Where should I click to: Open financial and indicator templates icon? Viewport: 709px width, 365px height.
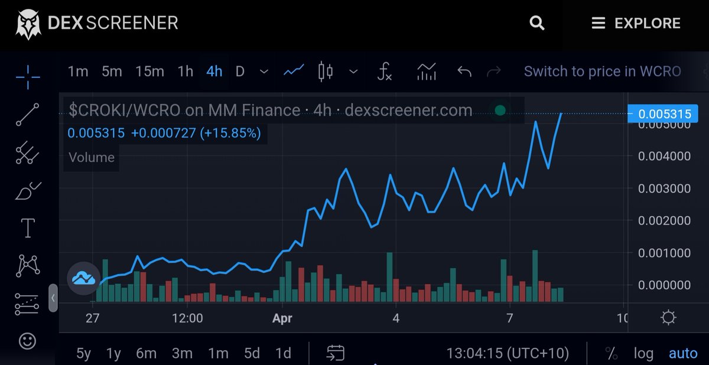tap(427, 71)
